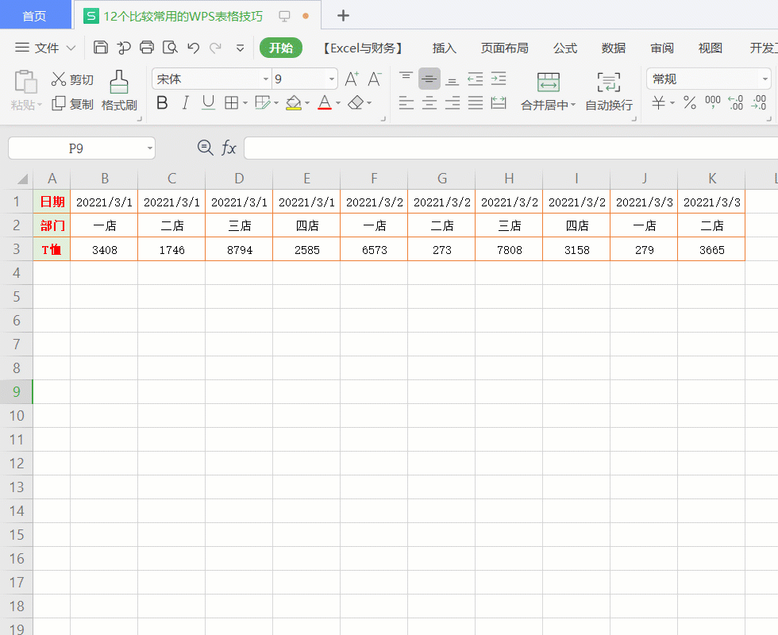Viewport: 778px width, 635px height.
Task: Open the font name dropdown (宋体)
Action: pos(266,79)
